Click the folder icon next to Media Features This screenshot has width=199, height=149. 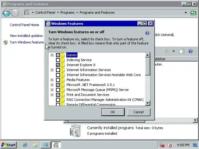pyautogui.click(x=63, y=80)
